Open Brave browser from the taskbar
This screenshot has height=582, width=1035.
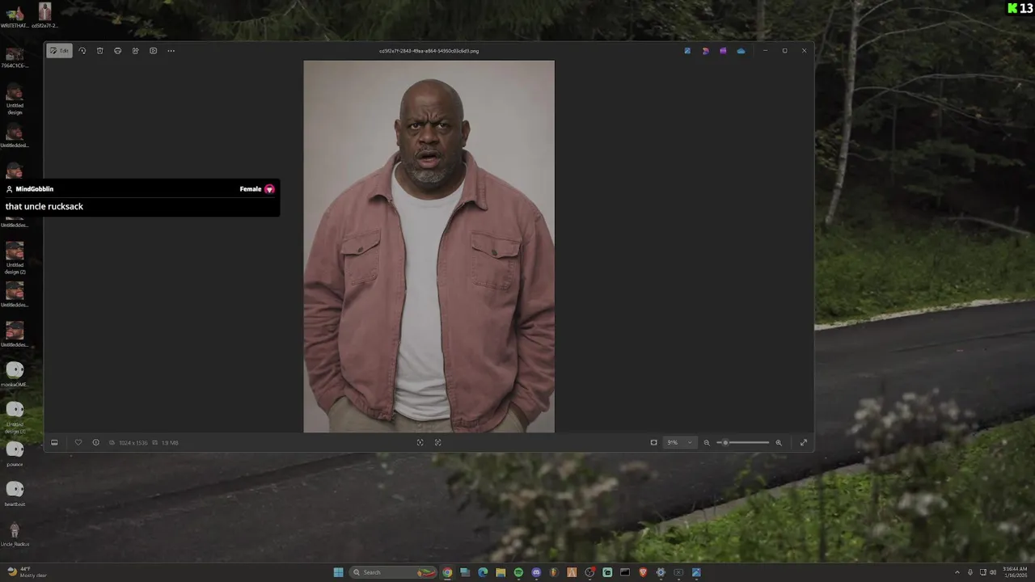tap(643, 572)
